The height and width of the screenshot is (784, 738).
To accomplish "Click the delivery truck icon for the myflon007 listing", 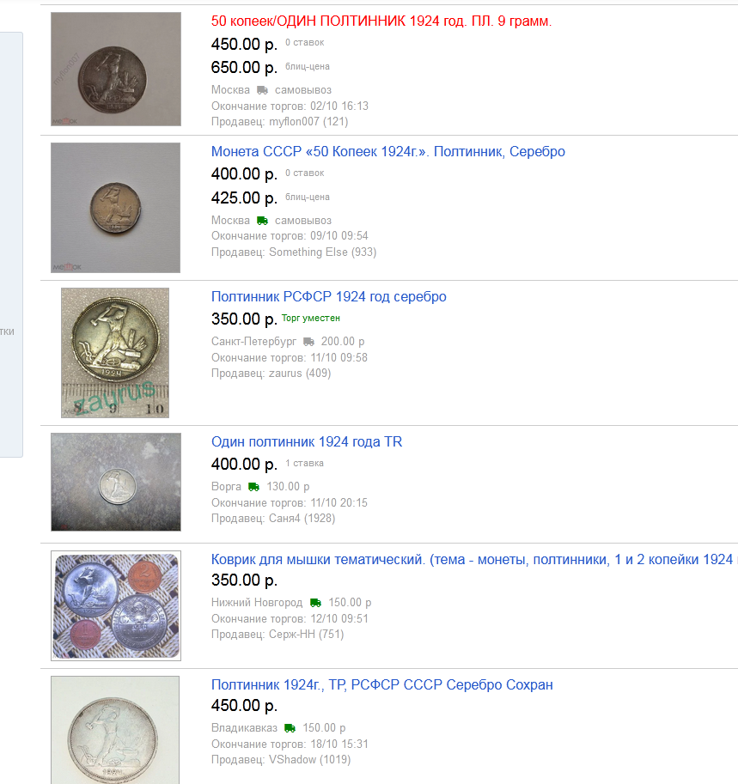I will click(262, 90).
